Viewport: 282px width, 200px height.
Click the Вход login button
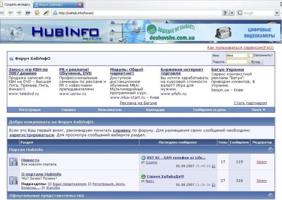tap(255, 62)
